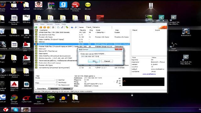Screen dimensions: 201x113
Task: Select the Premier Role Play server row
Action: click(x=82, y=46)
